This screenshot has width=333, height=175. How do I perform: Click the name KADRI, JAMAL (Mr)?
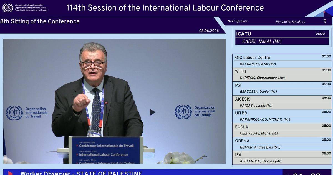click(x=262, y=41)
